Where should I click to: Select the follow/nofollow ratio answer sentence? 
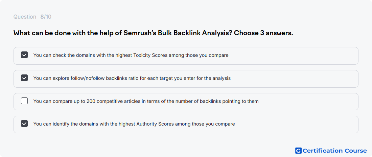tap(132, 78)
